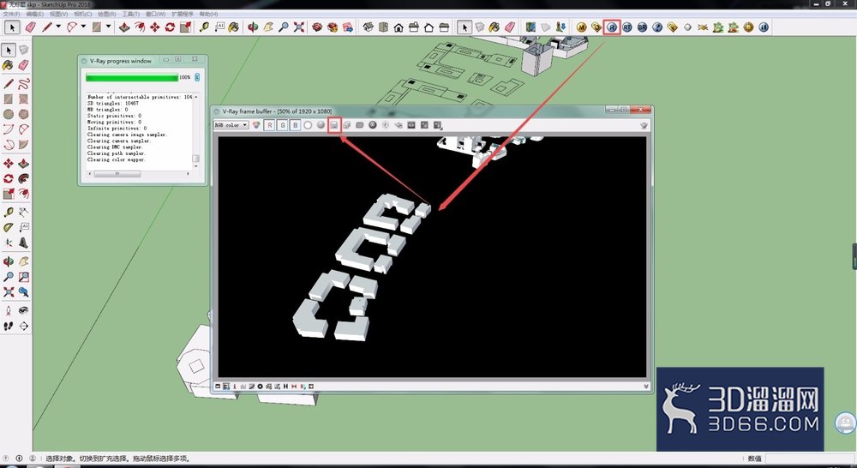Pick the Paint Bucket tool left of Orbit
The image size is (857, 468).
pos(234,27)
